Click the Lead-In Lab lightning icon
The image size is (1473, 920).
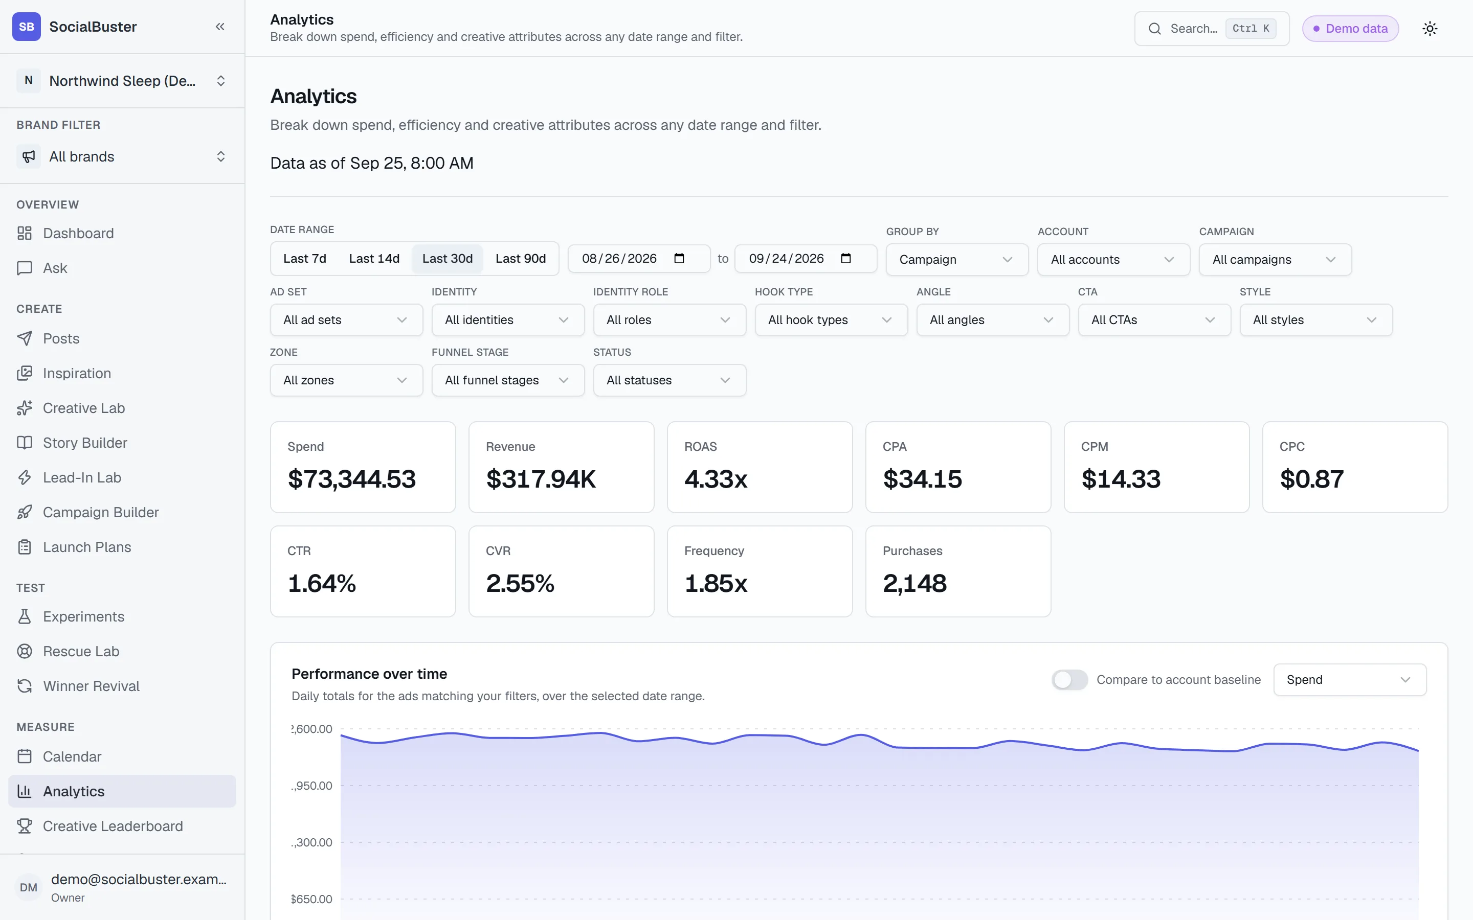(25, 478)
